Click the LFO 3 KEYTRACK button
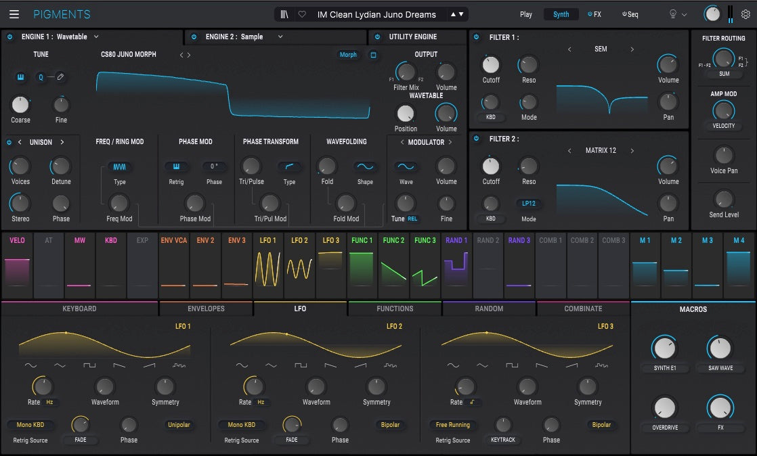Viewport: 757px width, 456px height. tap(503, 440)
